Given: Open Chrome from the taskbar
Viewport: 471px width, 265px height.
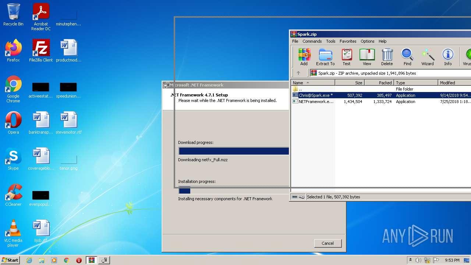Looking at the screenshot, I should click(67, 260).
